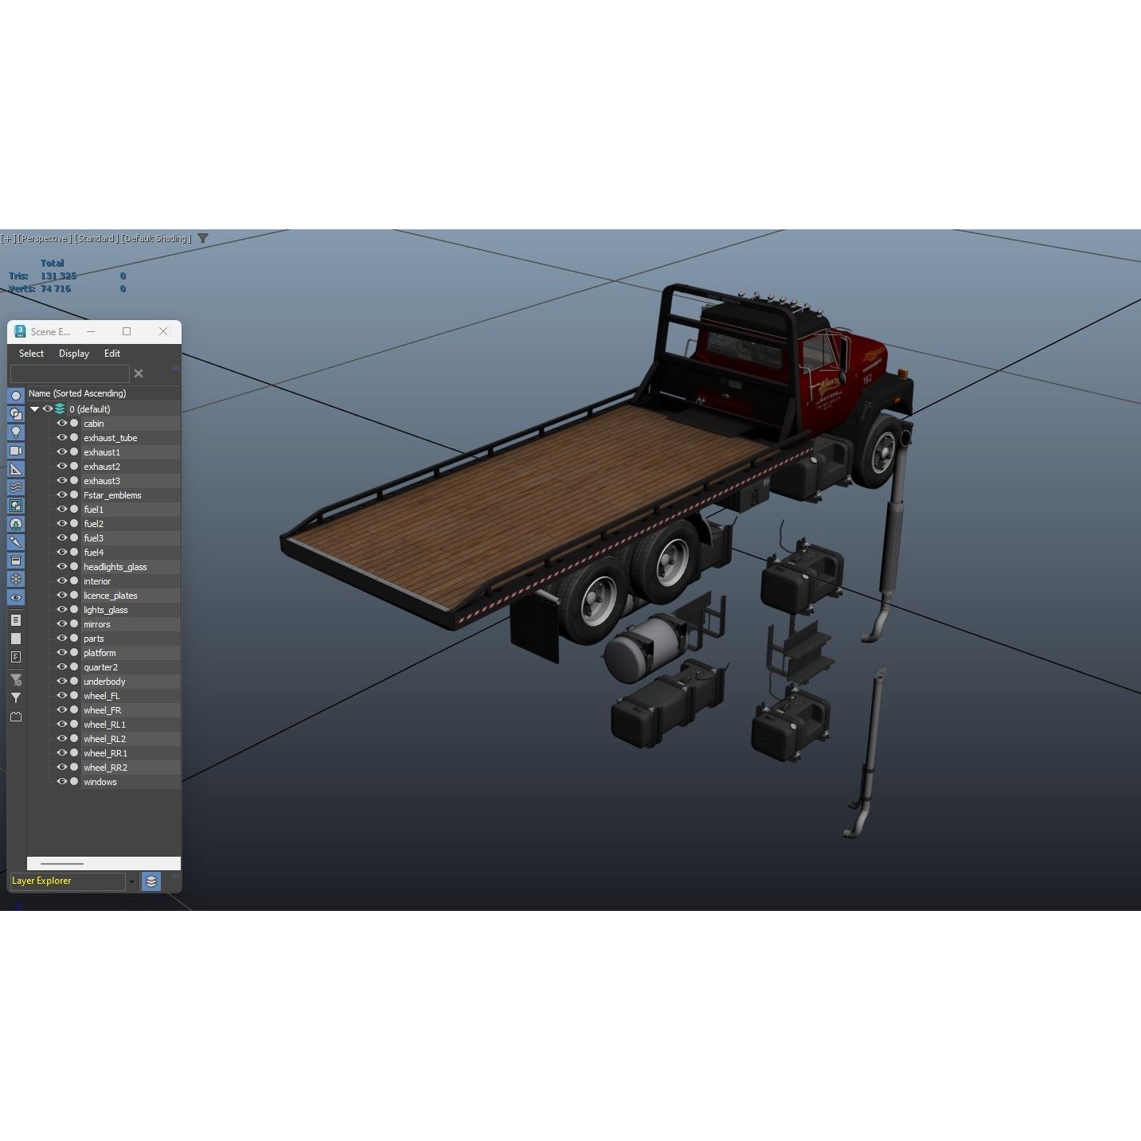This screenshot has width=1141, height=1141.
Task: Click the Name (Sorted Ascending) column header
Action: pyautogui.click(x=76, y=393)
